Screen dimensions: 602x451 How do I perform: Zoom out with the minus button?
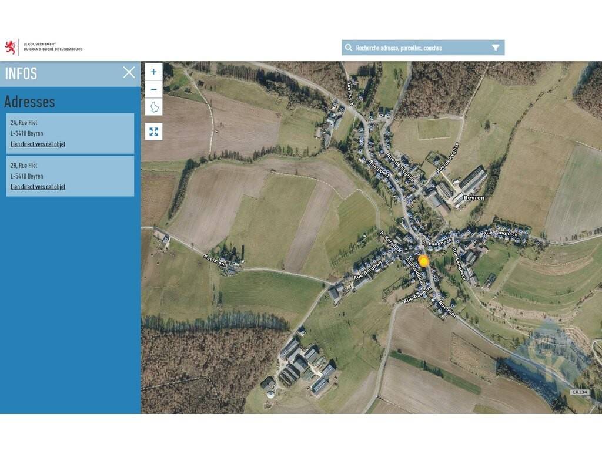153,89
